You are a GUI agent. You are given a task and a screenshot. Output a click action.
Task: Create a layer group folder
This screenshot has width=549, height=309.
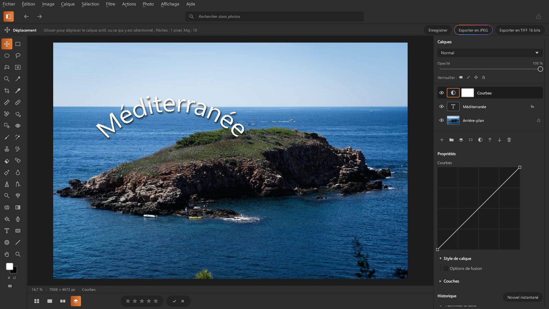(452, 140)
